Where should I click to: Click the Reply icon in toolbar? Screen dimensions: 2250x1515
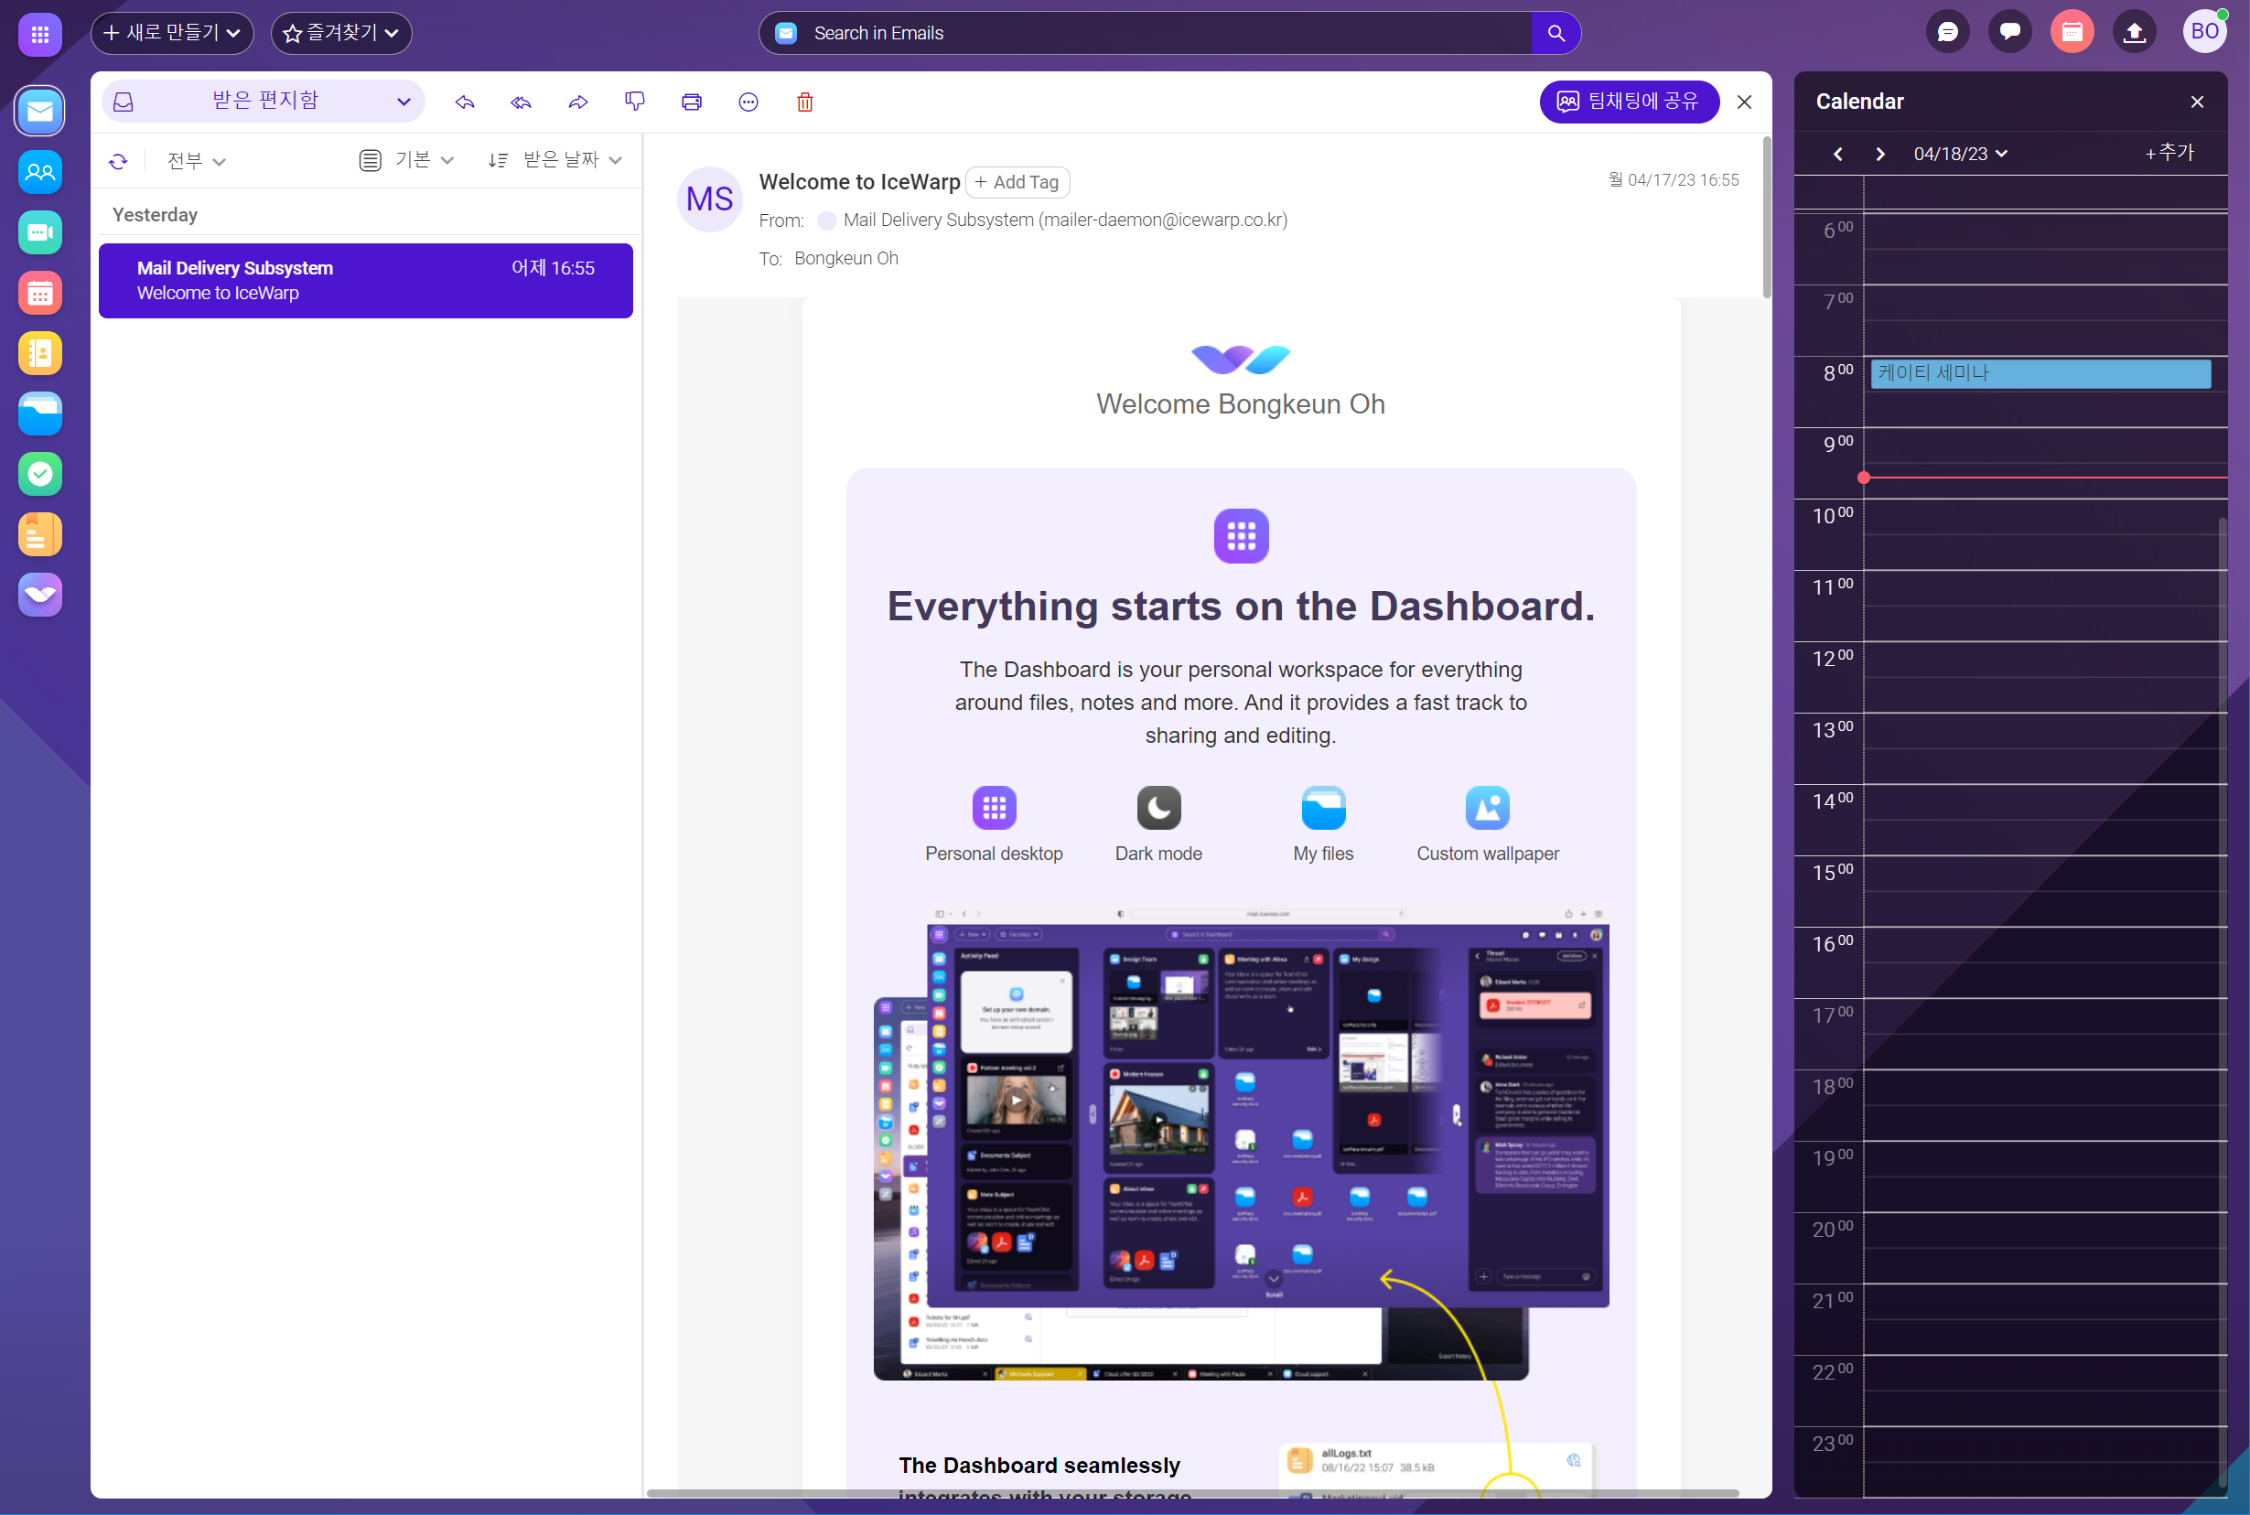[465, 102]
